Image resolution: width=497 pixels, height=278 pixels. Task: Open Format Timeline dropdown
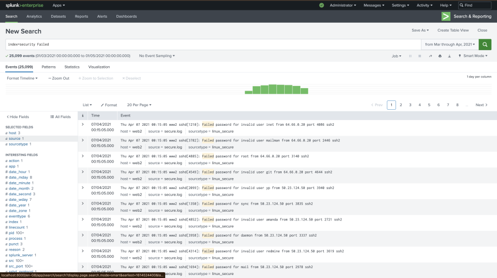tap(22, 78)
